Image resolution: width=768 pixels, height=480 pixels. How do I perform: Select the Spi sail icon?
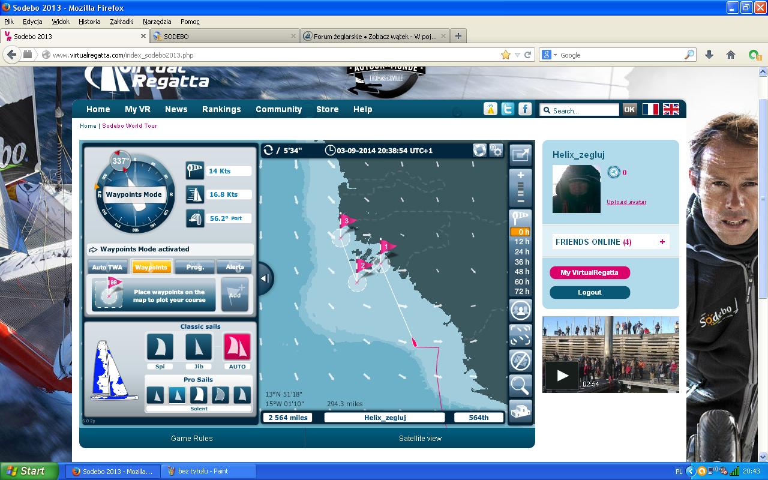[160, 347]
